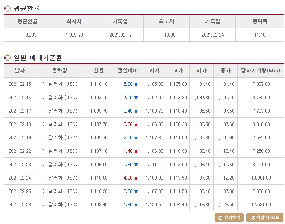Click the 전일대비 column header
Screen dimensions: 285x224
(128, 71)
